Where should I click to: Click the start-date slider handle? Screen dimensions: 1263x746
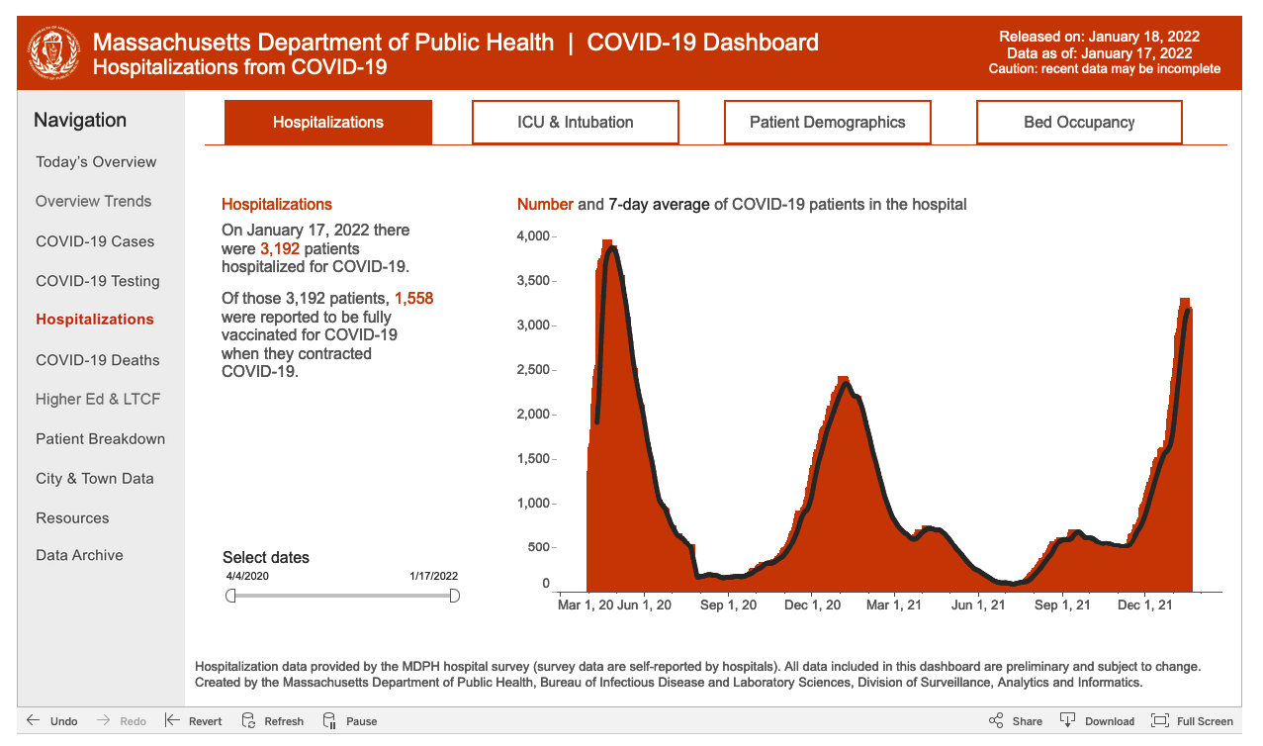[x=230, y=595]
